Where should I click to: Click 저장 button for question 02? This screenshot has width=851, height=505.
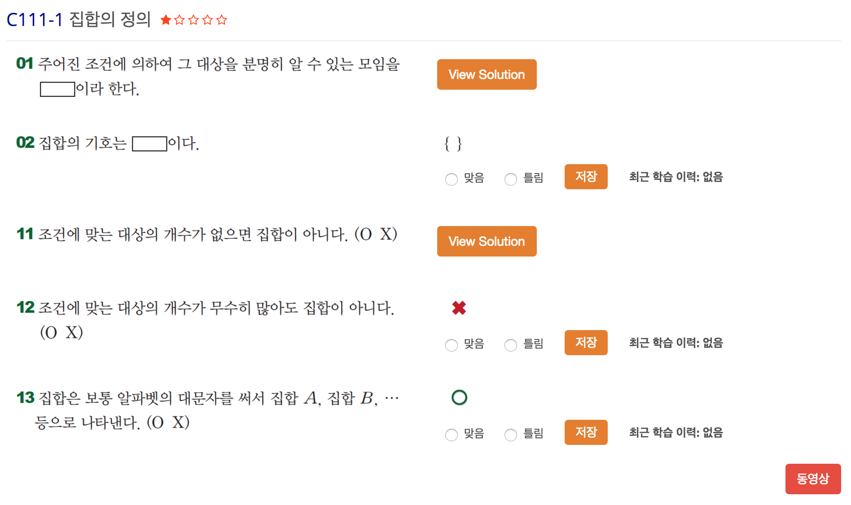coord(586,177)
